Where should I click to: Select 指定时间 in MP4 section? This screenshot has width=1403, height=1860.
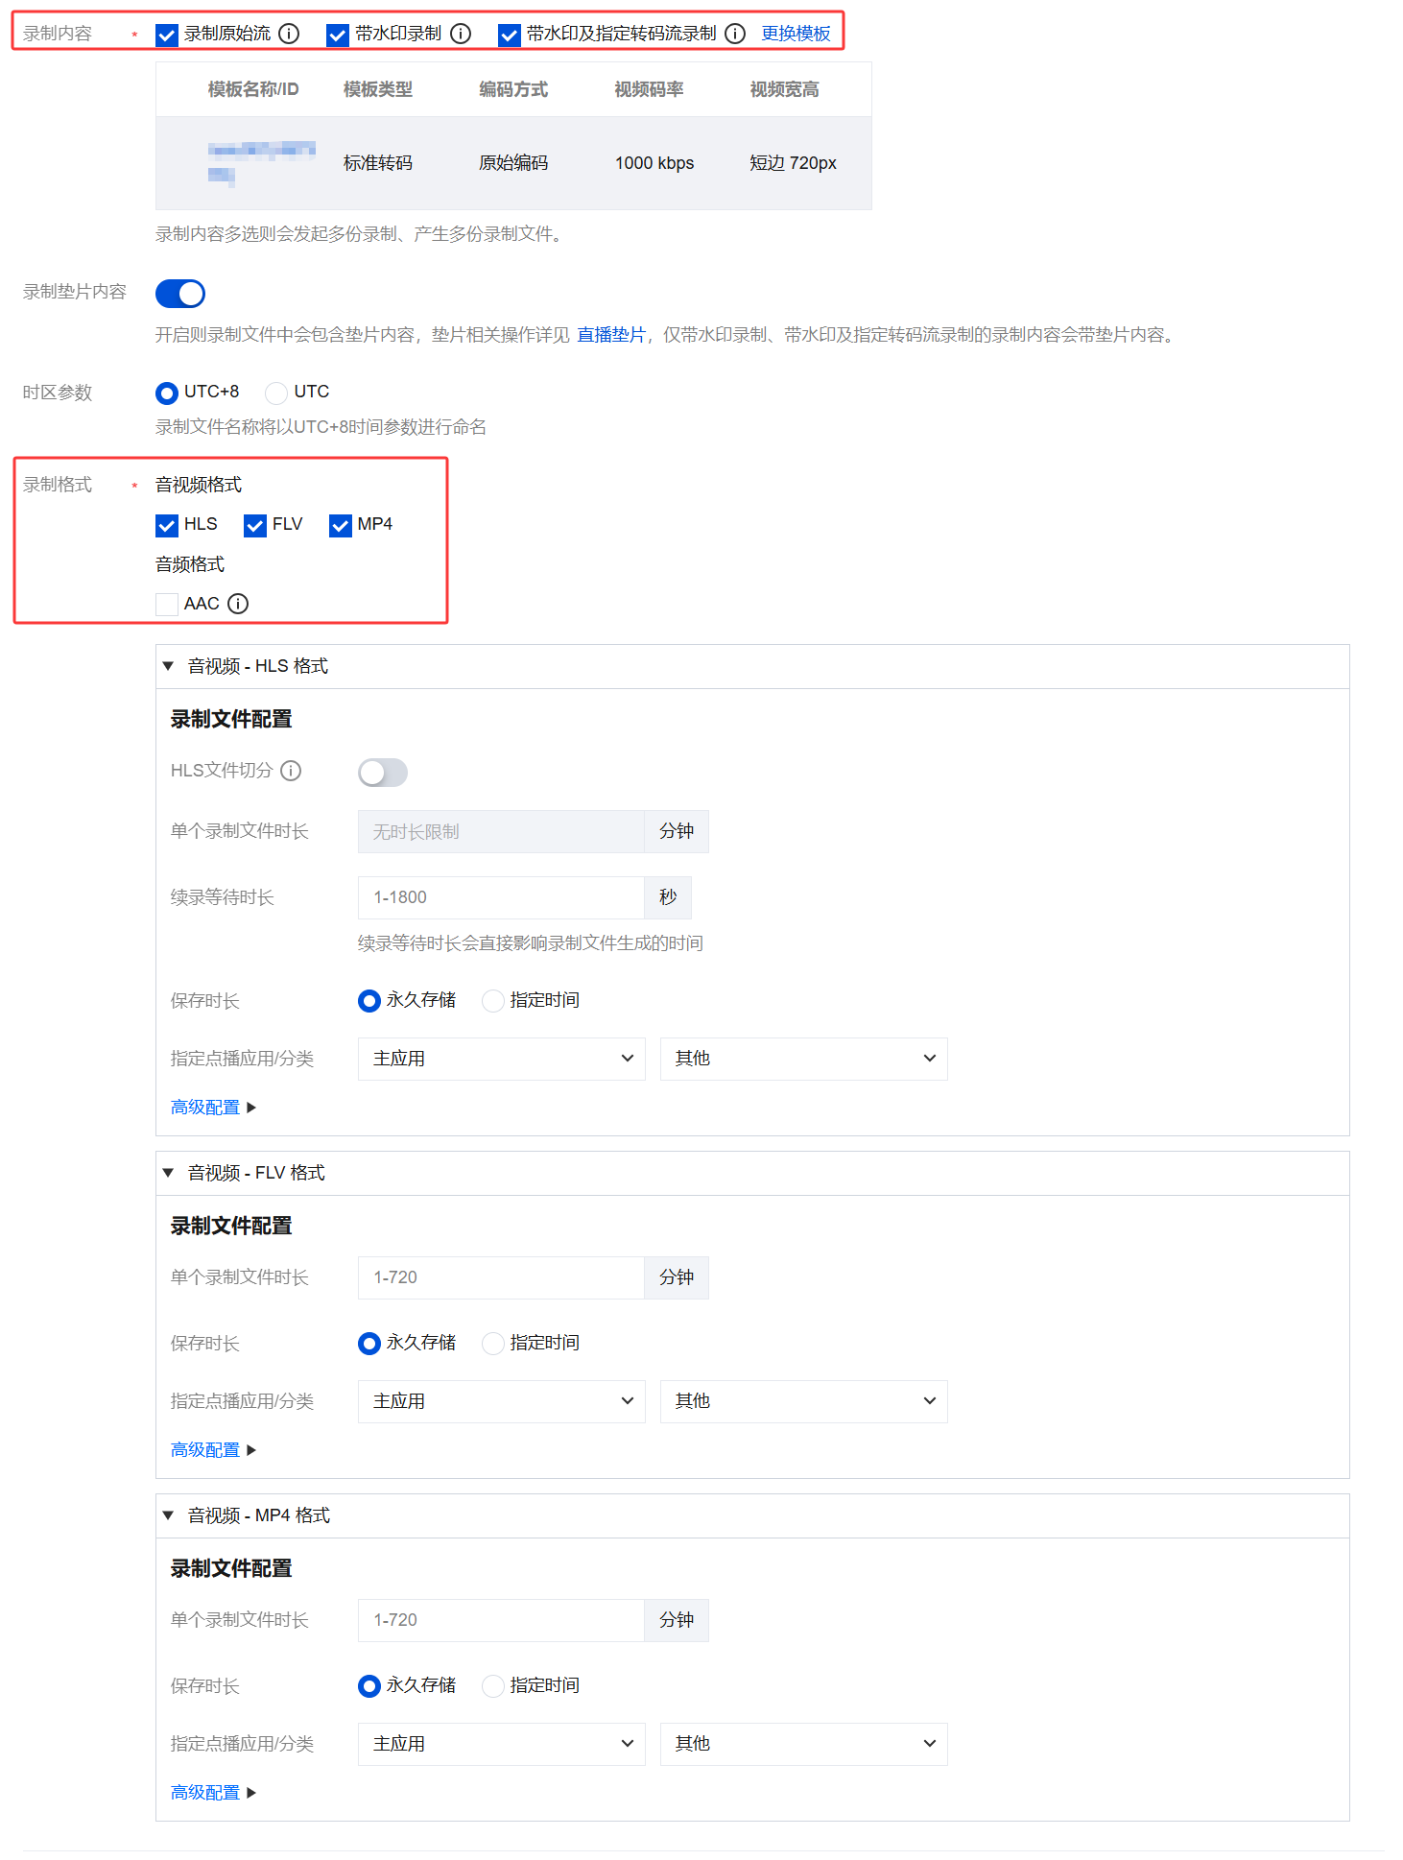click(493, 1686)
